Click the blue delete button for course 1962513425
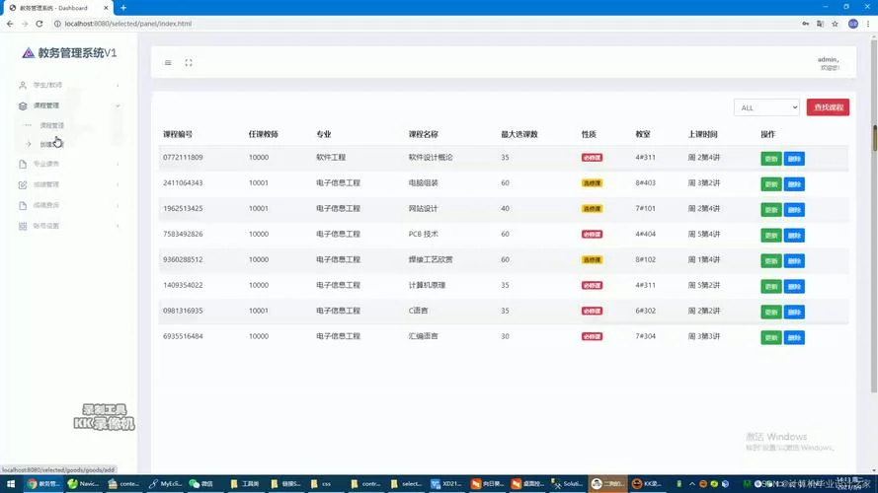 click(x=794, y=210)
